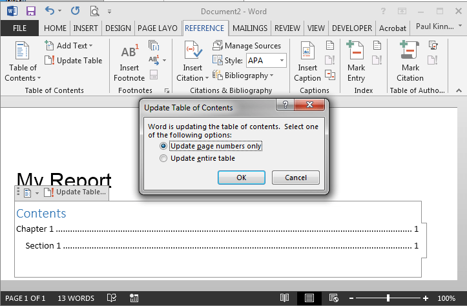
Task: Expand the Bibliography dropdown
Action: coord(271,76)
